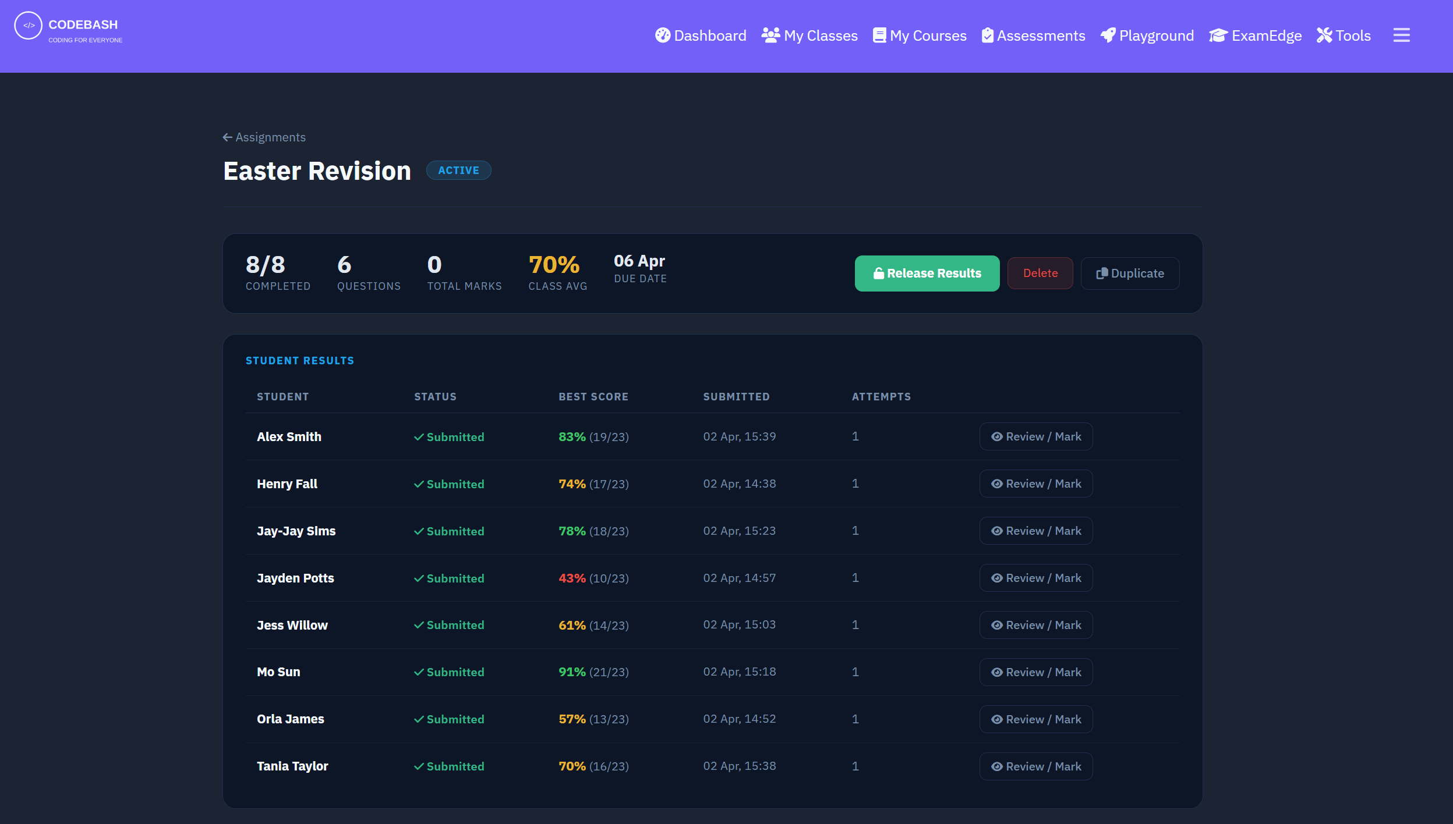Review Alex Smith's submission
This screenshot has width=1453, height=824.
pos(1035,437)
